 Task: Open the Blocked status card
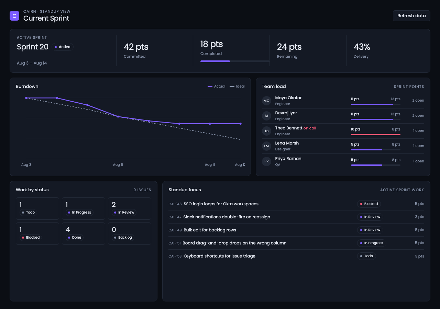click(x=37, y=233)
